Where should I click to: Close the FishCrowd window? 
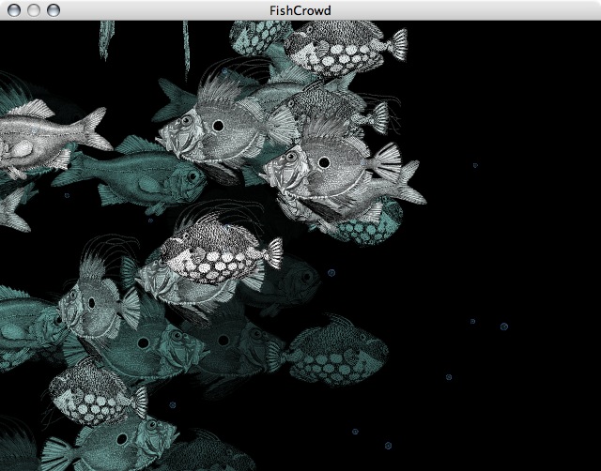point(14,10)
